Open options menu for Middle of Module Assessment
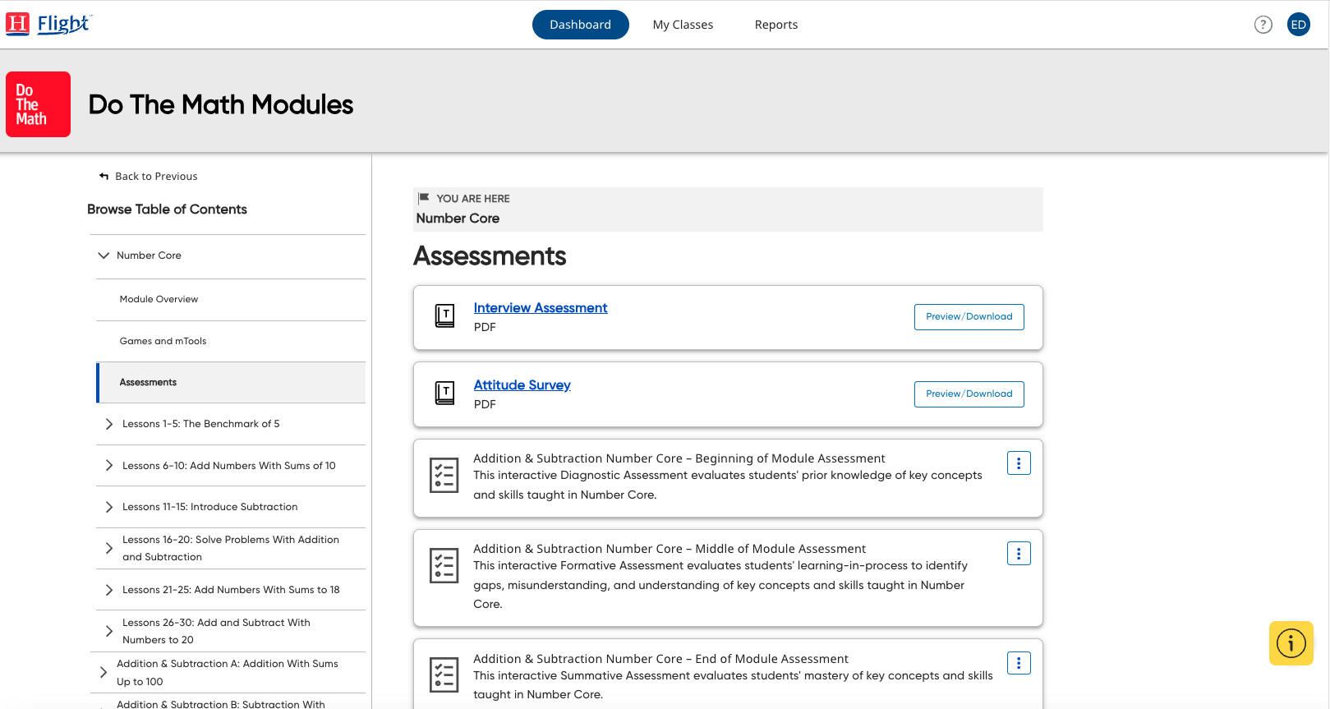This screenshot has height=709, width=1330. 1018,554
